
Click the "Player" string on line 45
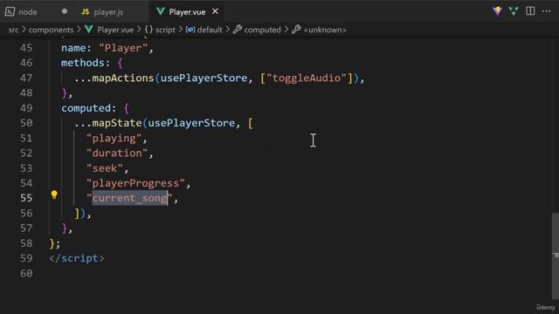(x=123, y=48)
